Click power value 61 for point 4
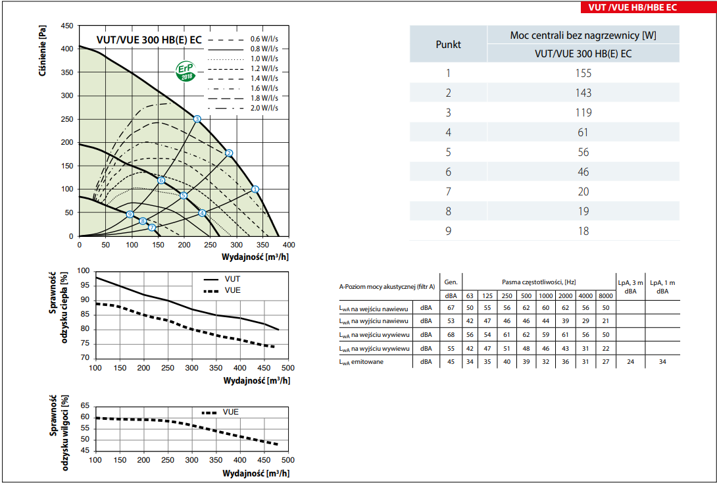This screenshot has width=717, height=483. tap(583, 132)
